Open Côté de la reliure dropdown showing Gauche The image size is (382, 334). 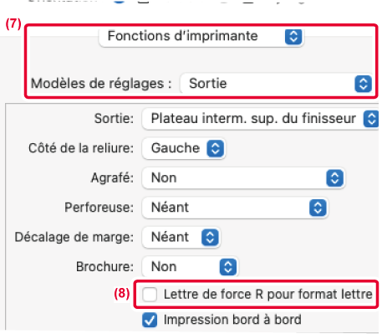[x=183, y=148]
